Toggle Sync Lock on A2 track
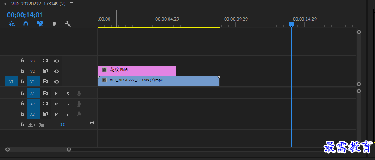 click(46, 104)
